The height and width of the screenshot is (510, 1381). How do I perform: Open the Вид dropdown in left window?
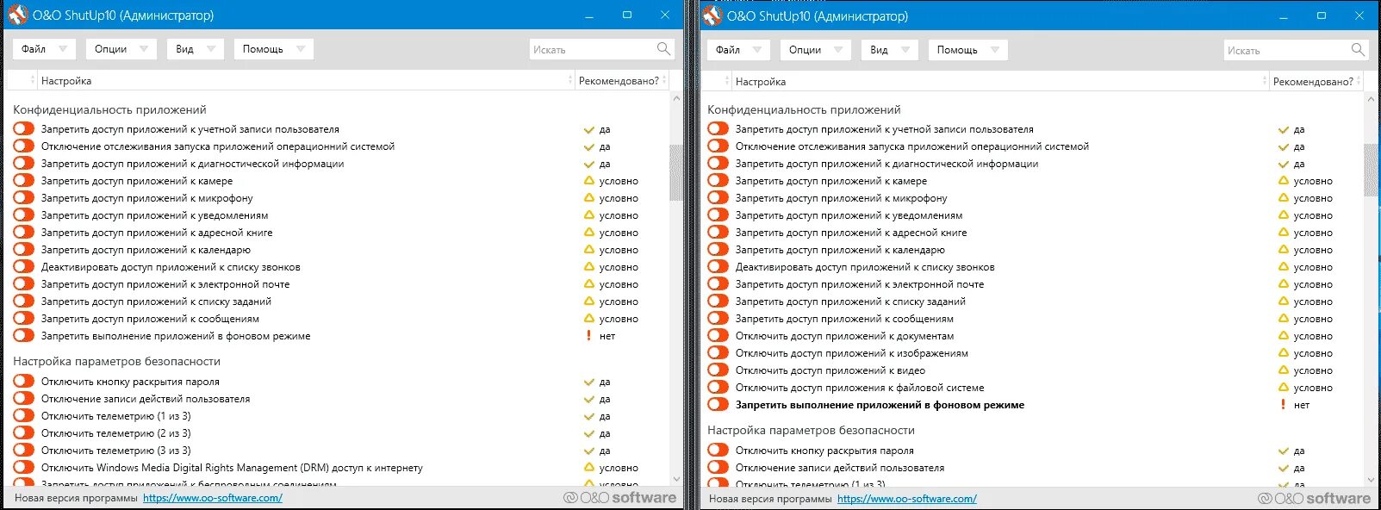[x=195, y=49]
